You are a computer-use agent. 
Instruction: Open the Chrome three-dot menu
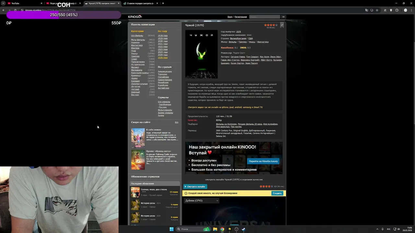[x=411, y=10]
